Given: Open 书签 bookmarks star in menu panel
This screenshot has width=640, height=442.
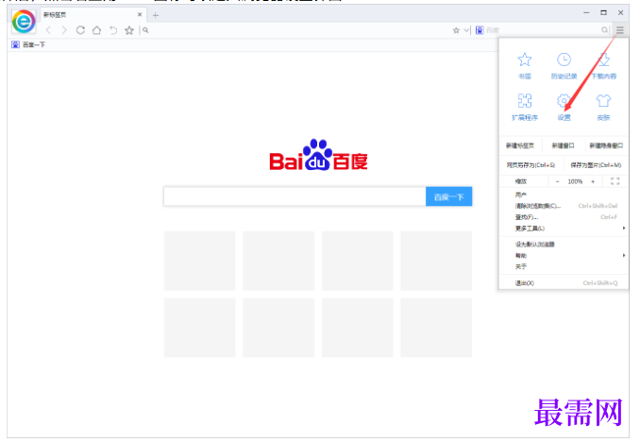Looking at the screenshot, I should point(525,60).
